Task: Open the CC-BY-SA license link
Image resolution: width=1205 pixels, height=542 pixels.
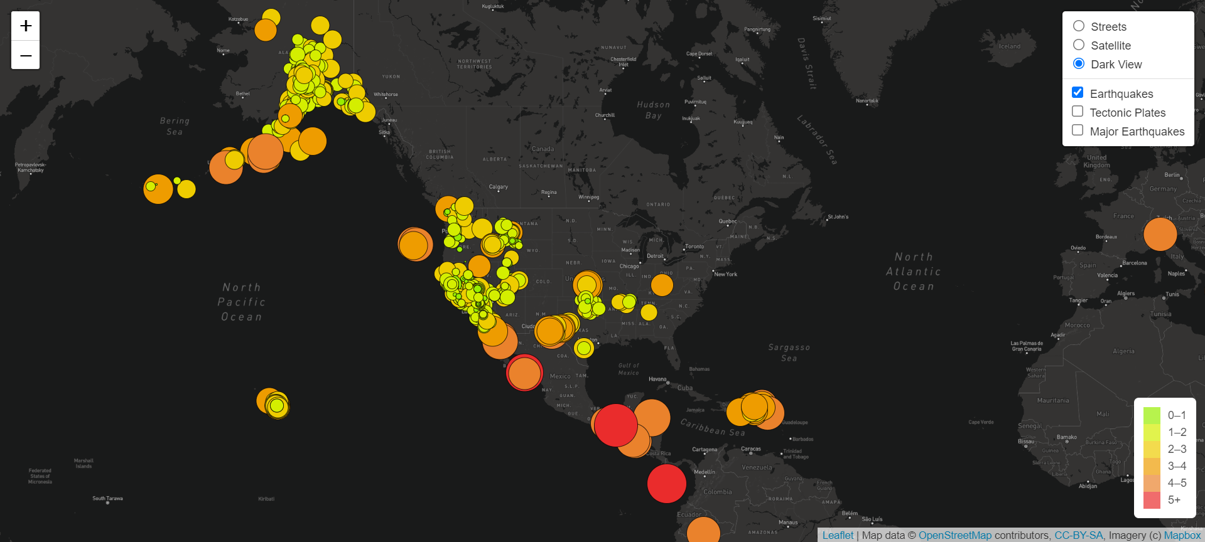Action: pyautogui.click(x=1079, y=535)
